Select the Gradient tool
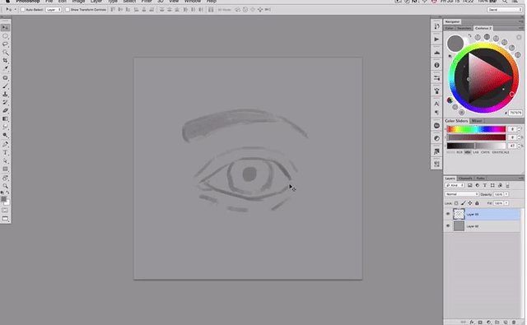Screen dimensions: 527x325 [6, 118]
